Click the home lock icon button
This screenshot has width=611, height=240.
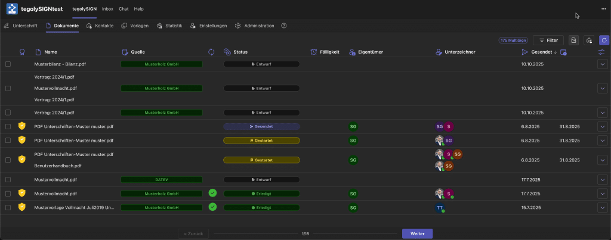point(588,40)
